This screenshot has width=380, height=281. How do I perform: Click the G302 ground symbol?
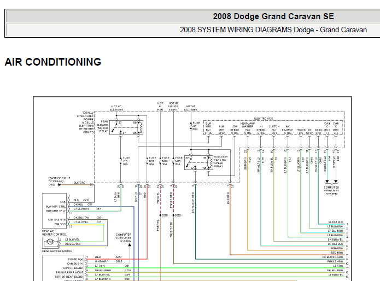pos(59,185)
